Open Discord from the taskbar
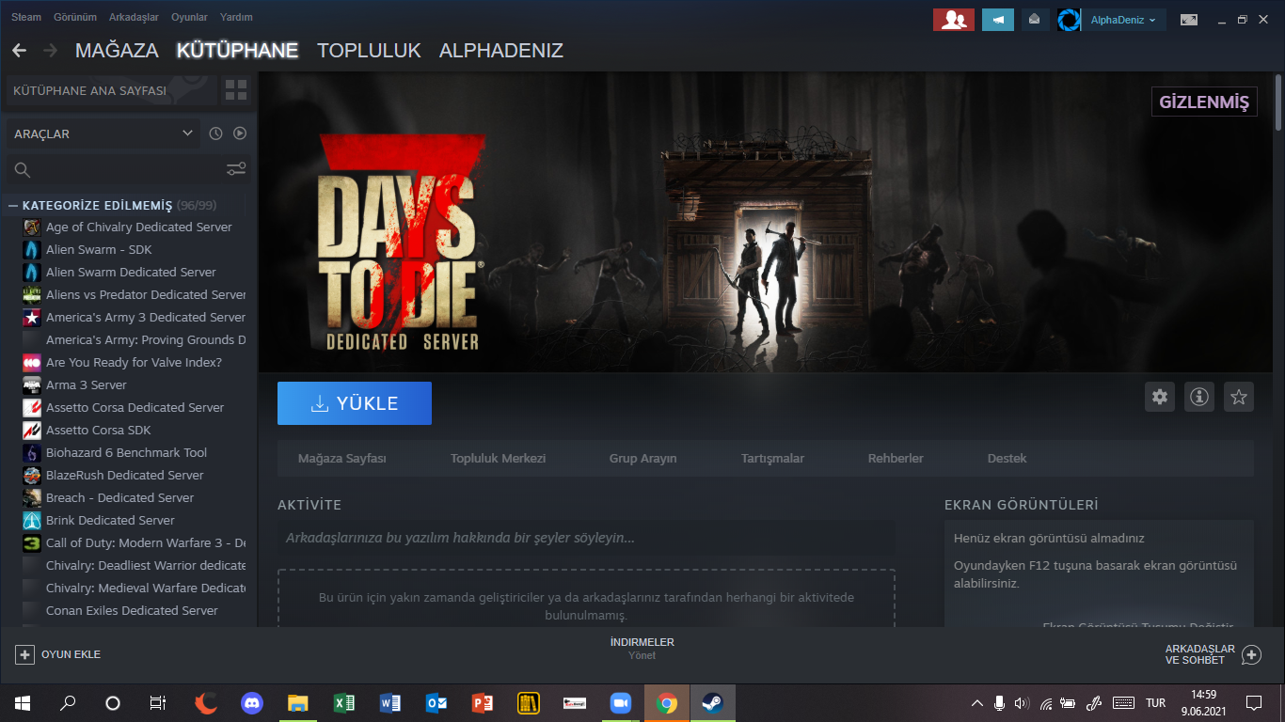This screenshot has width=1285, height=722. [x=251, y=702]
